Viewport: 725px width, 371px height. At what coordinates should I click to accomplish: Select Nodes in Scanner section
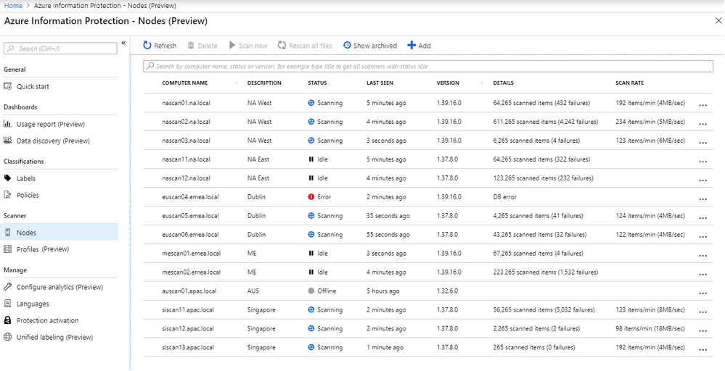tap(60, 233)
